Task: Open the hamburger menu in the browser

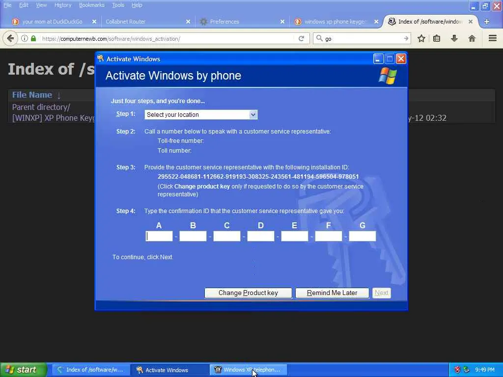Action: pos(493,38)
